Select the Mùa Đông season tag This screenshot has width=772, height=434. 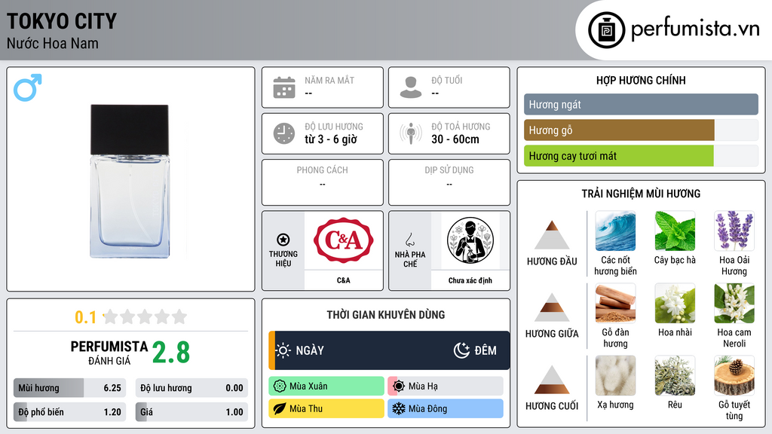click(x=446, y=409)
